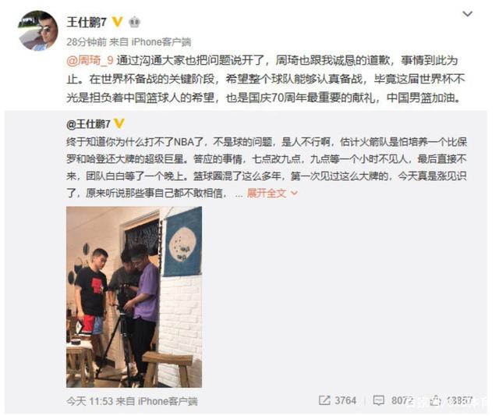Click the quoted post text body
The image size is (499, 416).
[267, 167]
